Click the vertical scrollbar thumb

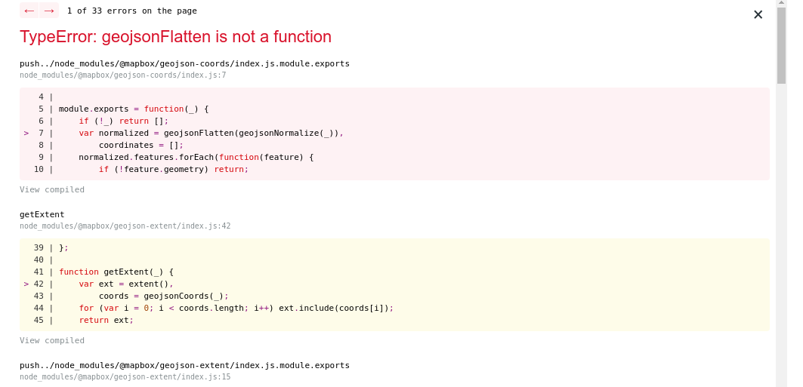pos(781,45)
